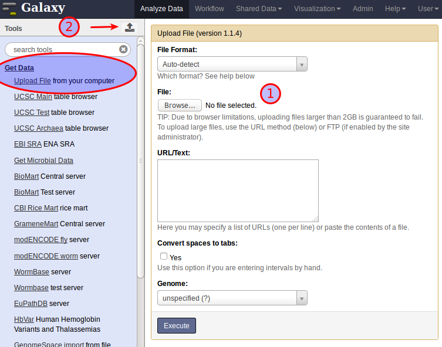
Task: Open the CBI Rice Mart link
Action: (36, 207)
